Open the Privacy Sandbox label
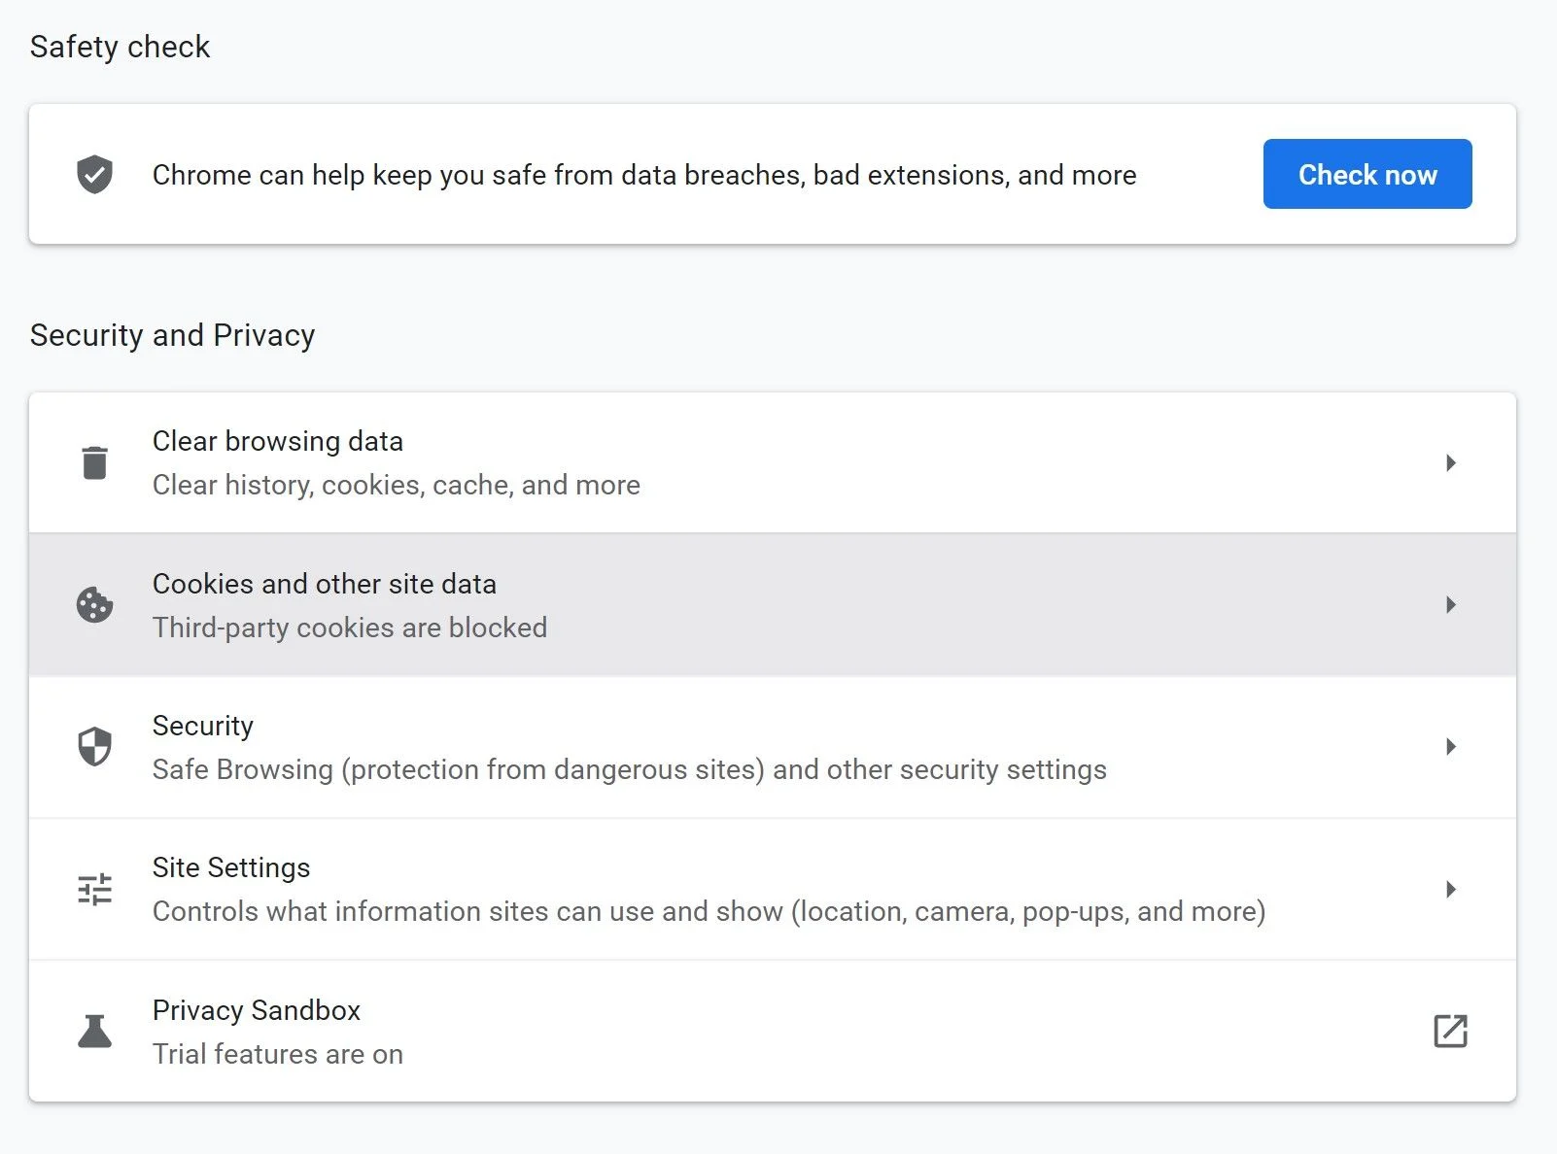The height and width of the screenshot is (1154, 1557). click(256, 1010)
